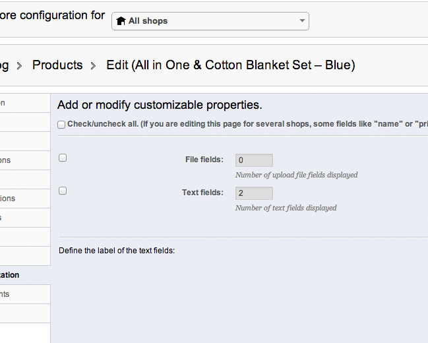
Task: Click the arrow separator before Edit breadcrumb
Action: (94, 65)
